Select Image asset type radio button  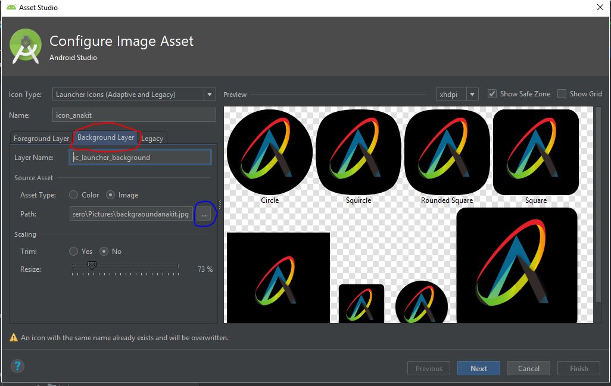coord(110,195)
